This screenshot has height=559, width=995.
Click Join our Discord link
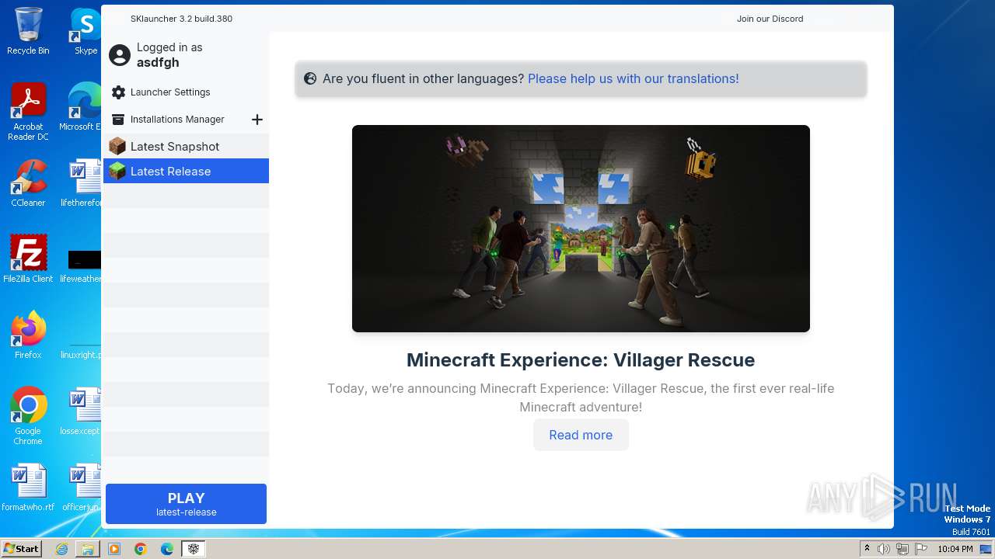tap(770, 19)
